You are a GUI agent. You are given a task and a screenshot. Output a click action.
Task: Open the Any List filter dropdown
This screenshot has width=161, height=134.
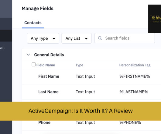click(77, 38)
